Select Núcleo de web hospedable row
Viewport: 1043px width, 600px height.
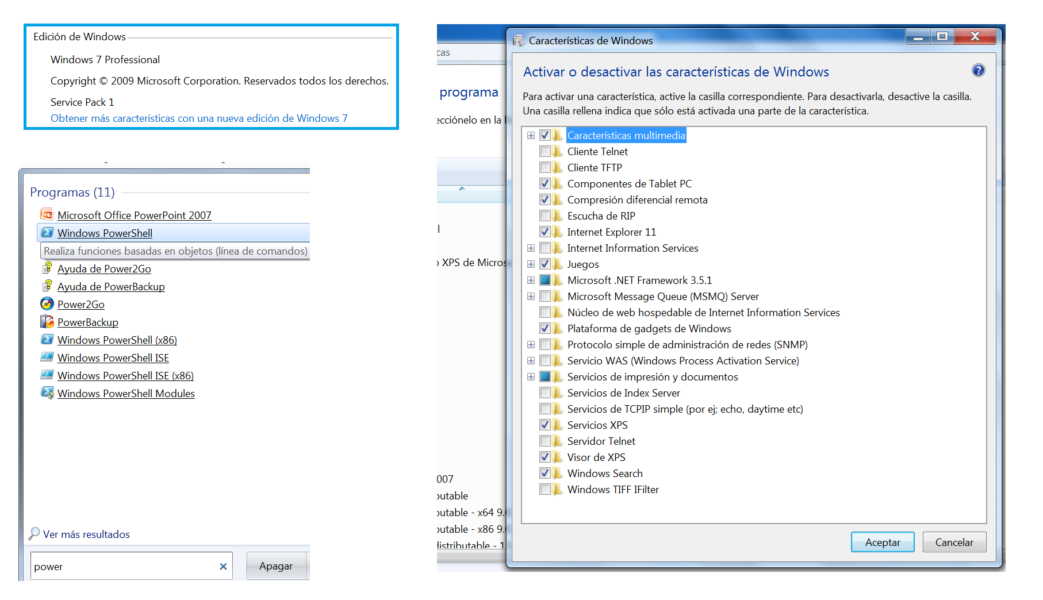pos(703,312)
